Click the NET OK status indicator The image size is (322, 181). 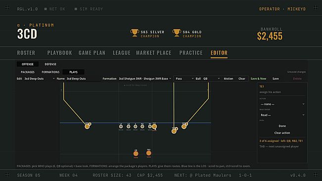(55, 9)
